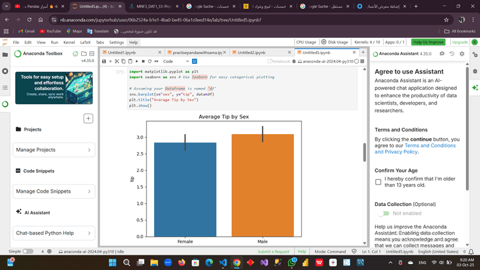Enable the Data Collection toggle
Image resolution: width=480 pixels, height=270 pixels.
pyautogui.click(x=383, y=213)
